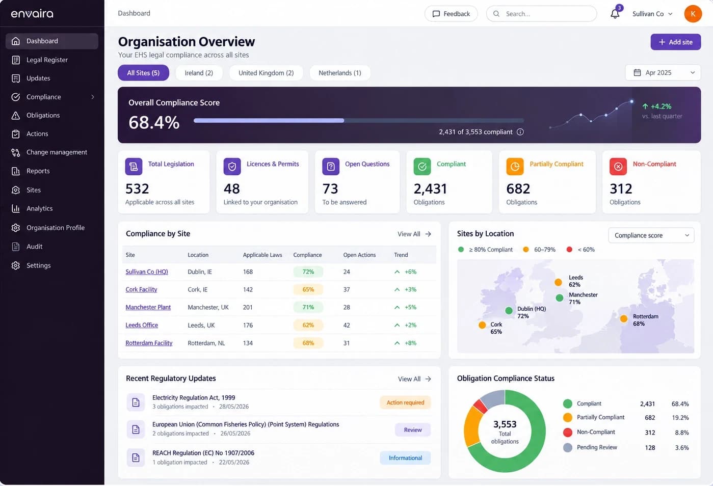Image resolution: width=713 pixels, height=486 pixels.
Task: Click the Audit document icon
Action: coord(16,247)
